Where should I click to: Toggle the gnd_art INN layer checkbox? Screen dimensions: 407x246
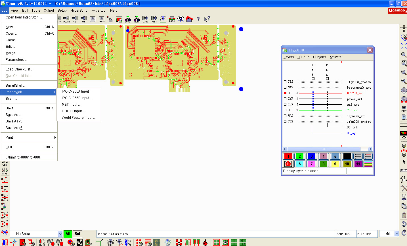point(285,104)
